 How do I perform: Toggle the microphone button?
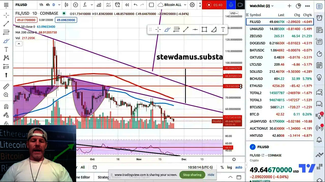pyautogui.click(x=231, y=5)
